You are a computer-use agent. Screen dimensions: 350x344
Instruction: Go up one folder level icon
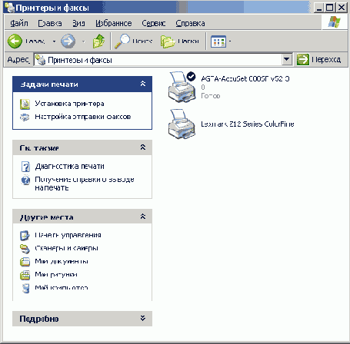pos(99,41)
